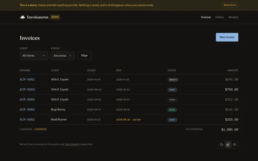Click the DUE column header
The height and width of the screenshot is (161, 258).
coord(119,70)
